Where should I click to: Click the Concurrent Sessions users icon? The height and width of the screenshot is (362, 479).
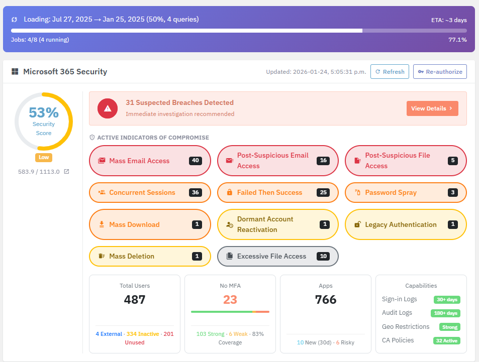tap(102, 192)
